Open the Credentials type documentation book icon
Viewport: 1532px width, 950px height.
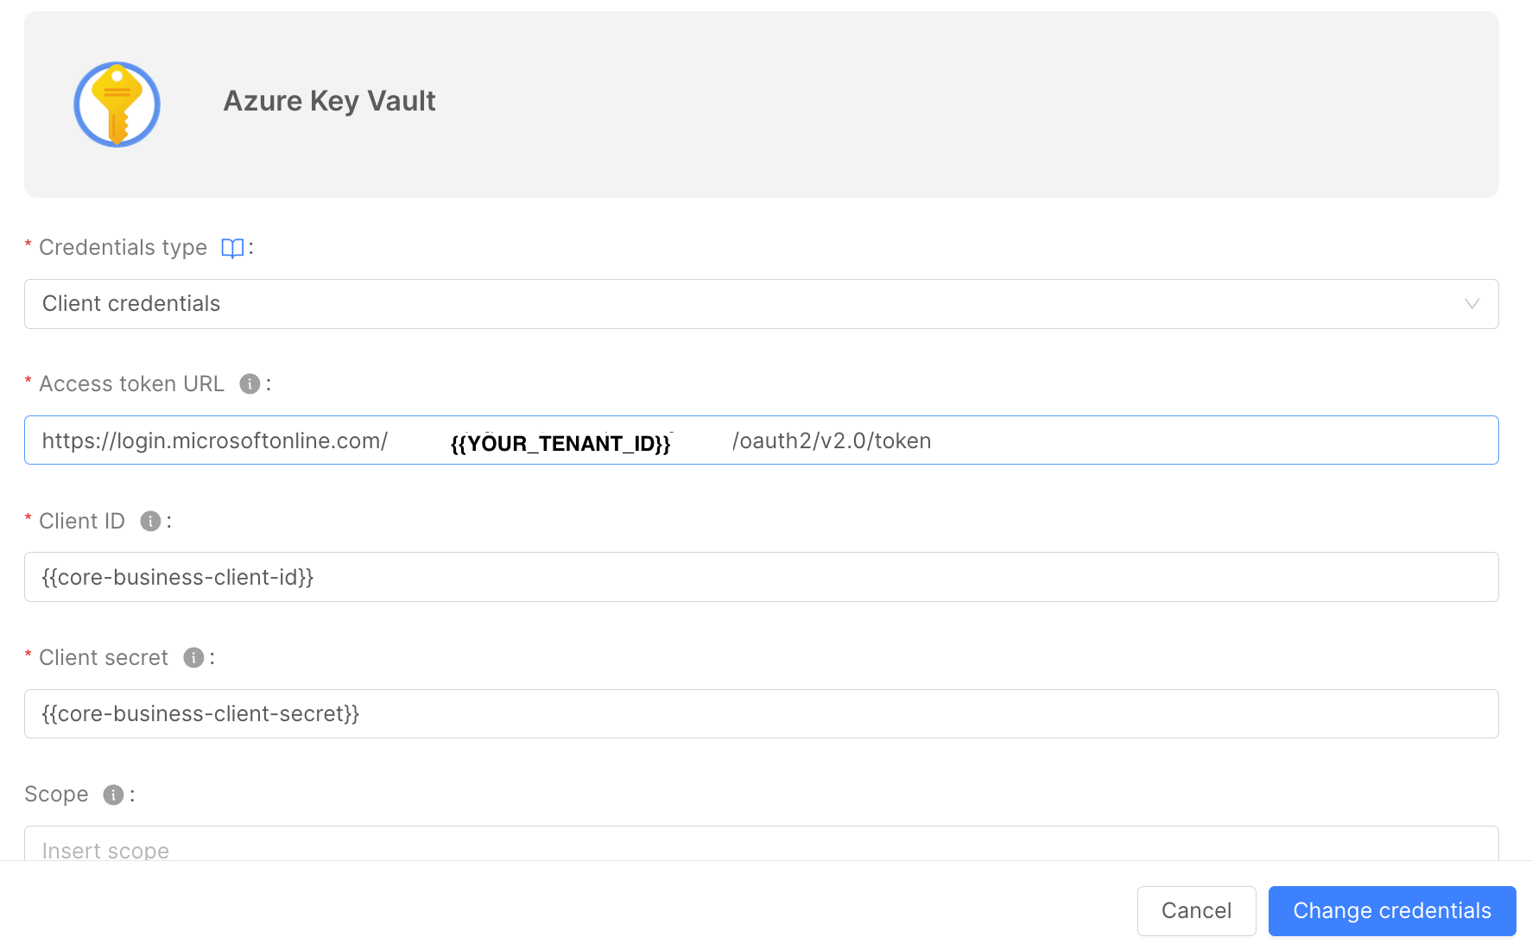tap(231, 247)
